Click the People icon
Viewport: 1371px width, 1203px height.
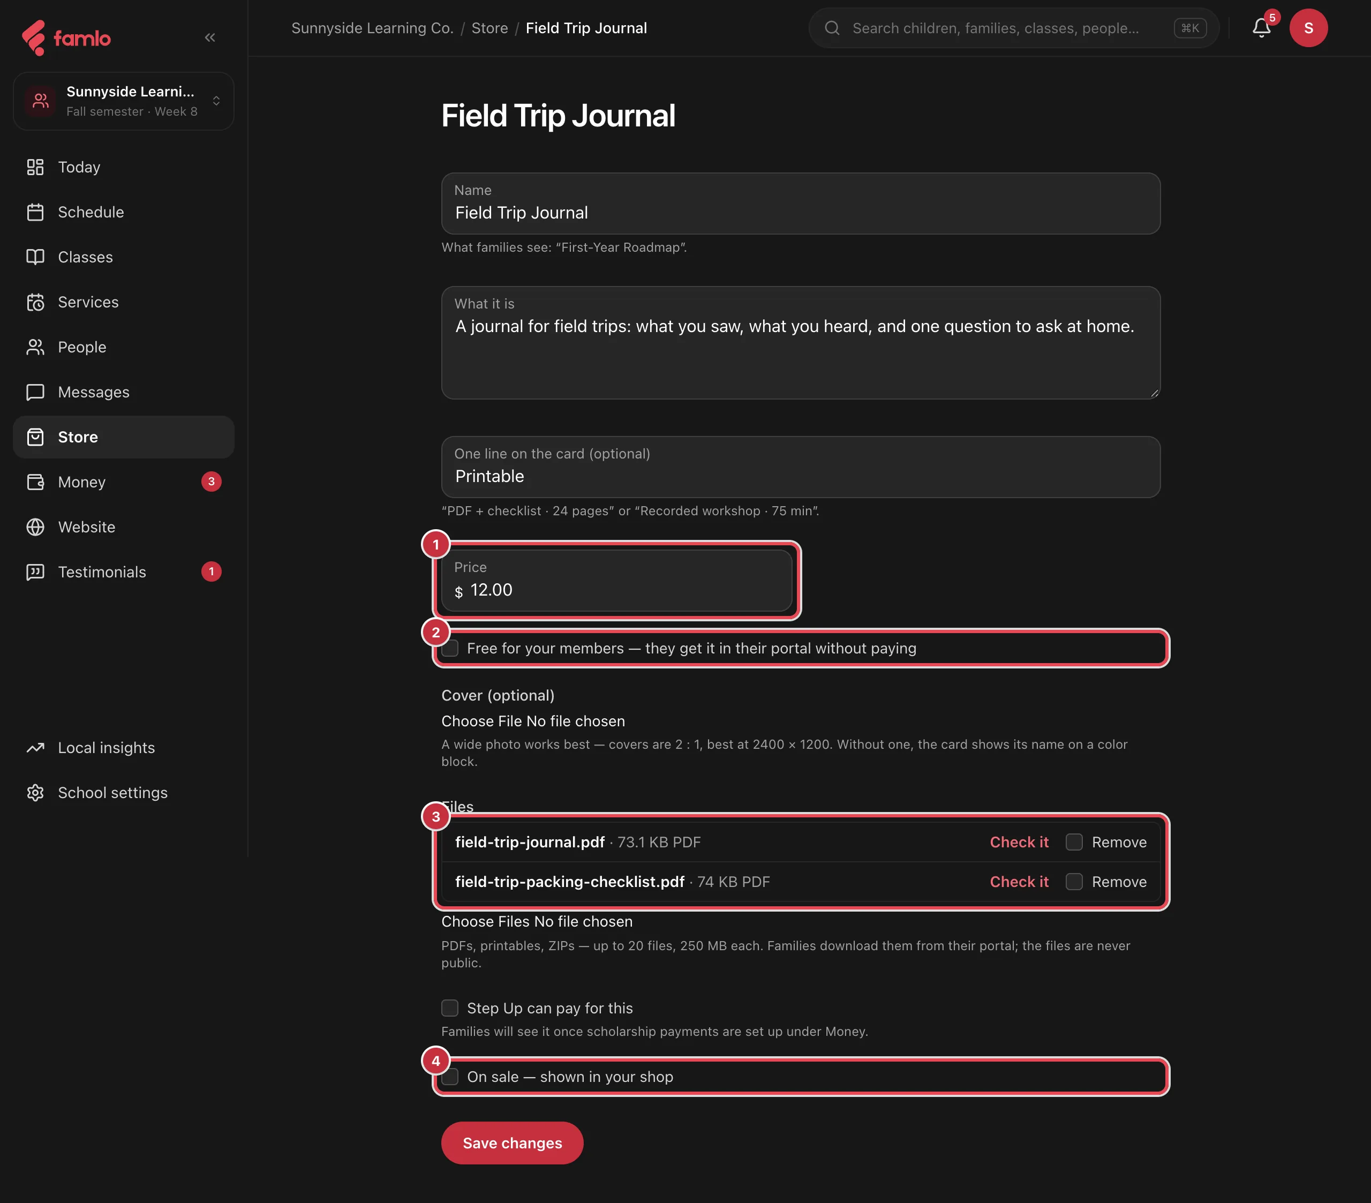click(x=35, y=347)
